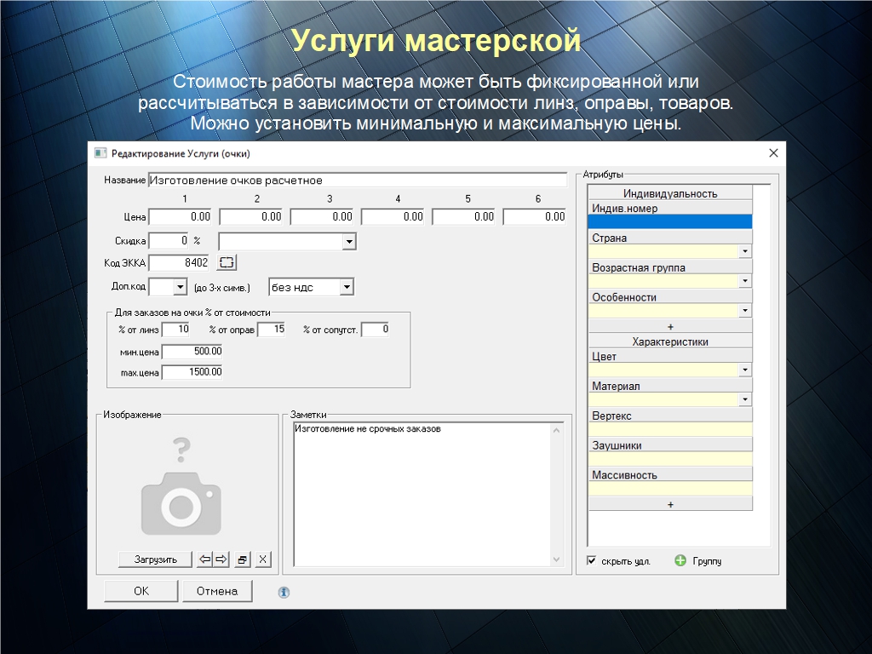Expand the Цвет attribute dropdown
This screenshot has width=872, height=654.
tap(745, 370)
